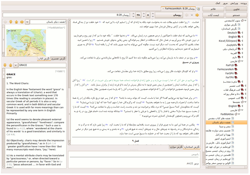
Task: Expand the آذربایجان دیلی module group
Action: 242,49
